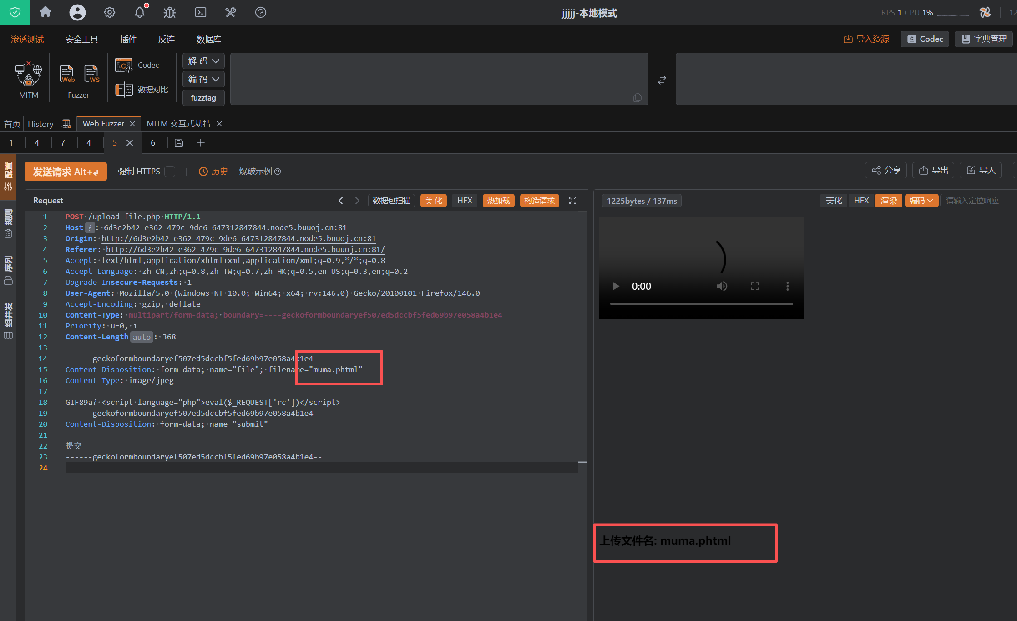The width and height of the screenshot is (1017, 621).
Task: Open the bug debug icon
Action: click(x=170, y=12)
